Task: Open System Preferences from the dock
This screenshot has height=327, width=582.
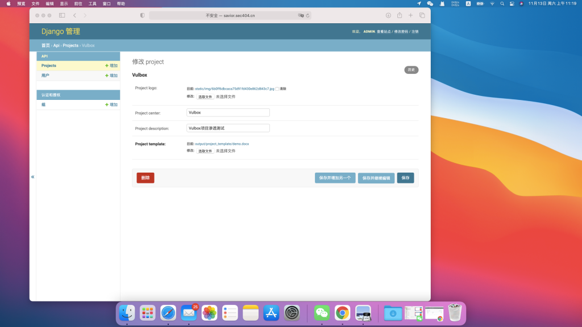Action: (x=292, y=313)
